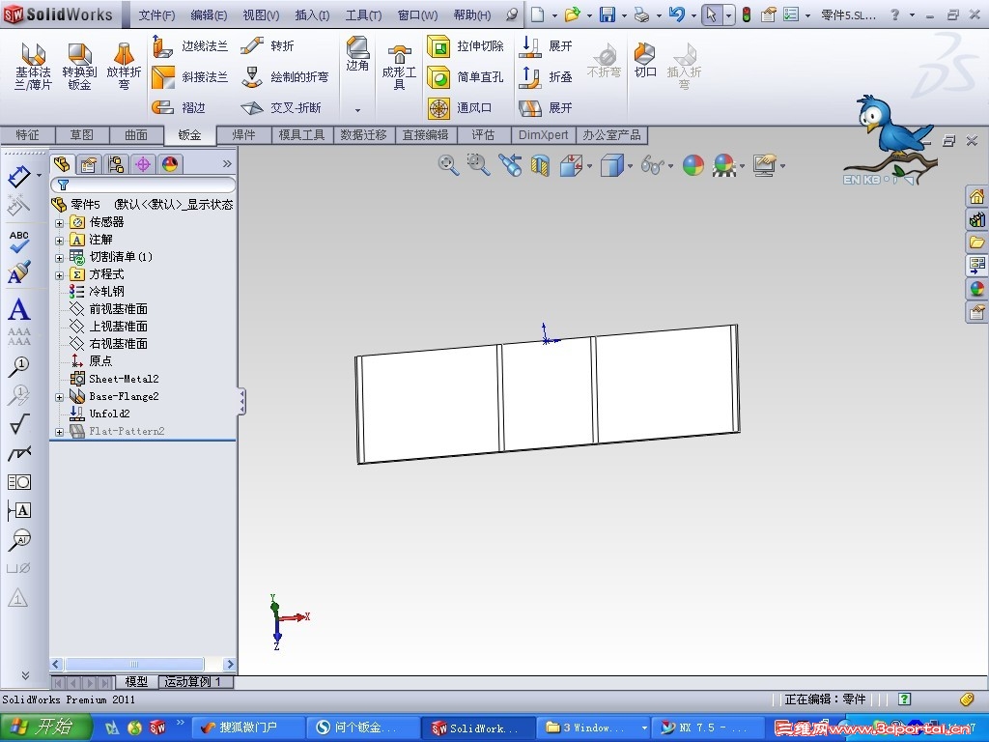The image size is (989, 742).
Task: Expand the 注解 tree node
Action: tap(59, 241)
